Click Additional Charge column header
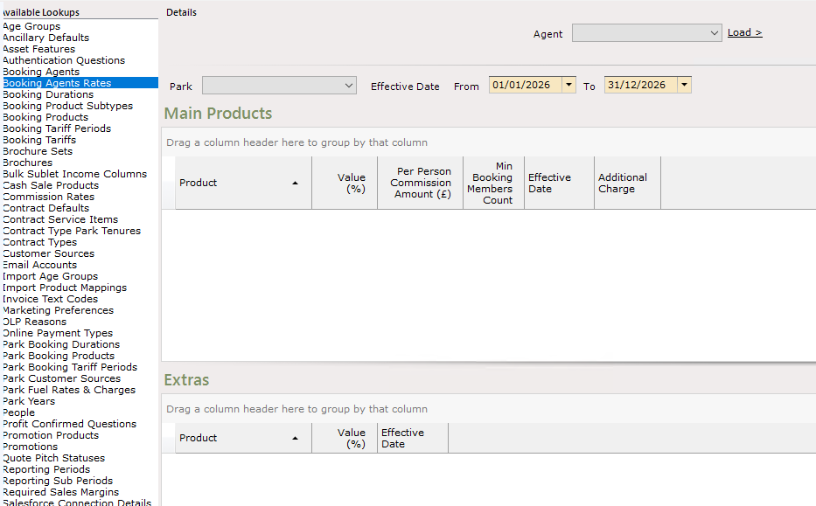The width and height of the screenshot is (816, 506). (628, 183)
